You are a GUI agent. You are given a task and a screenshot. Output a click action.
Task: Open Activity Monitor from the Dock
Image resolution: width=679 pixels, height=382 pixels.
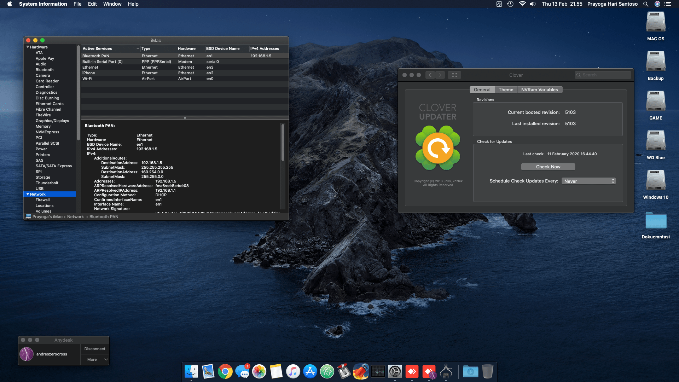coord(378,371)
